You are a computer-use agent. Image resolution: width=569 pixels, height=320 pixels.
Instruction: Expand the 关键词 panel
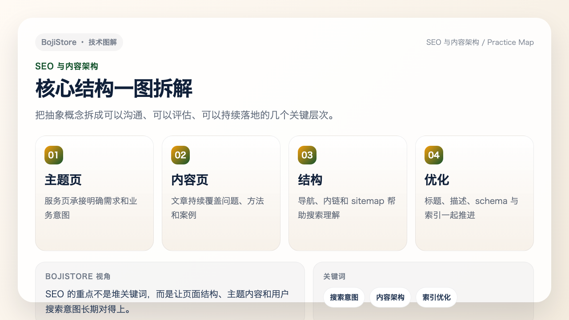(x=423, y=289)
